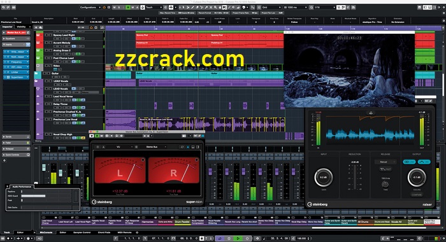The width and height of the screenshot is (446, 242).
Task: Open the 1/16 quantize preset dropdown
Action: pyautogui.click(x=324, y=8)
